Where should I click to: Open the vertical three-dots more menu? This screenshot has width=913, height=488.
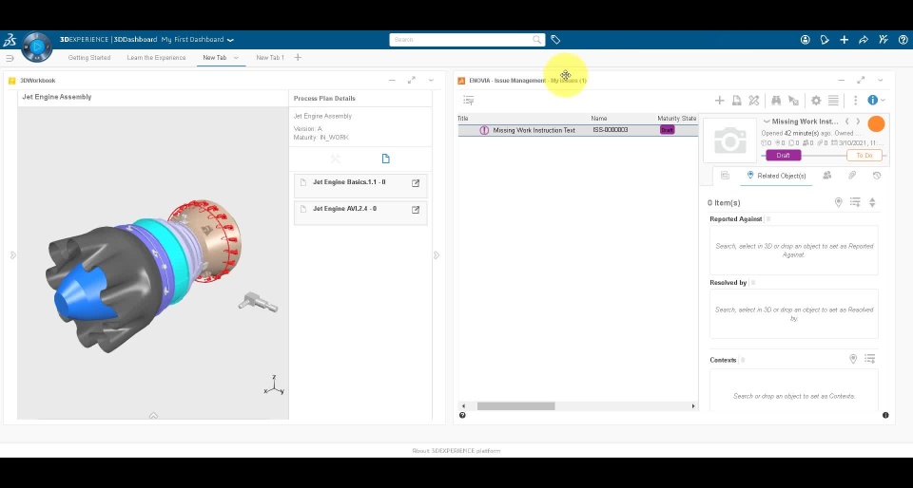855,101
